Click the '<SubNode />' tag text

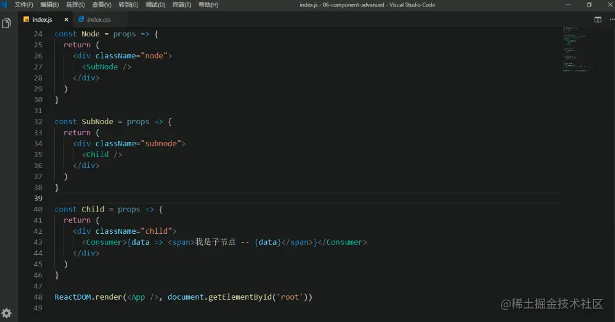106,67
